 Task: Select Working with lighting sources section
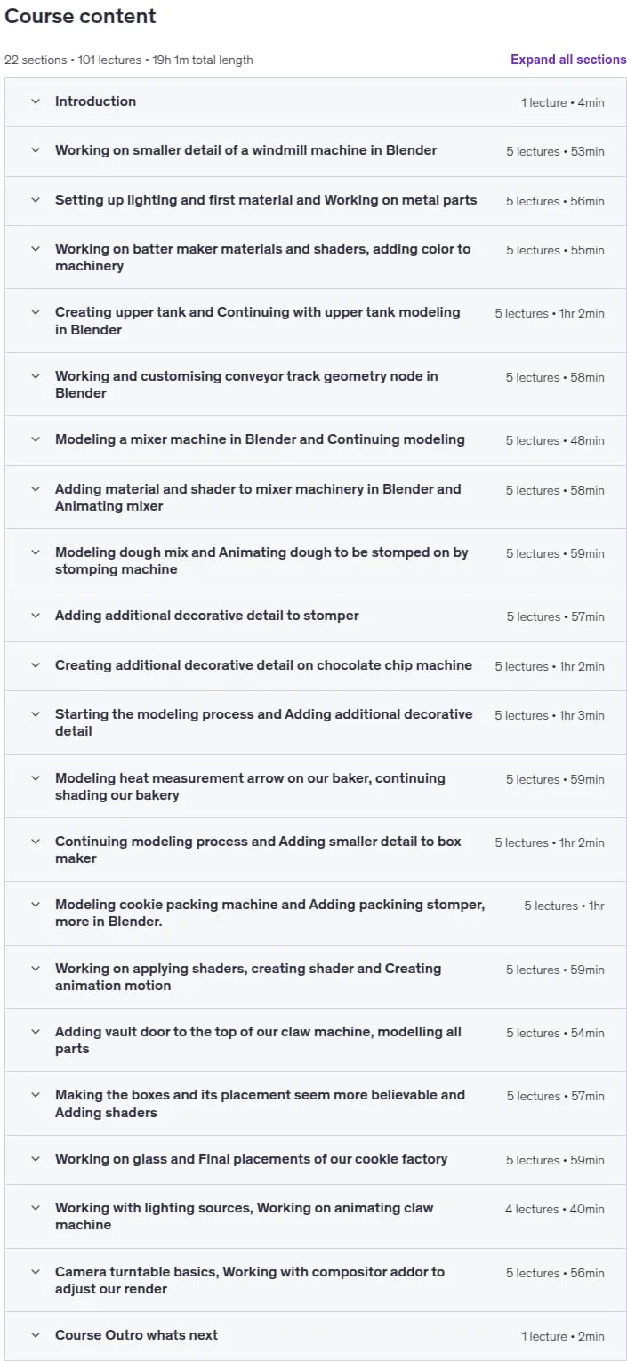(316, 1216)
